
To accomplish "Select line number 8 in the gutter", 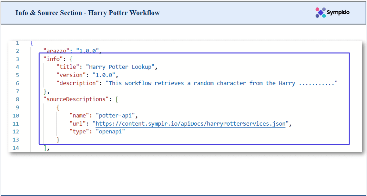I will click(17, 99).
